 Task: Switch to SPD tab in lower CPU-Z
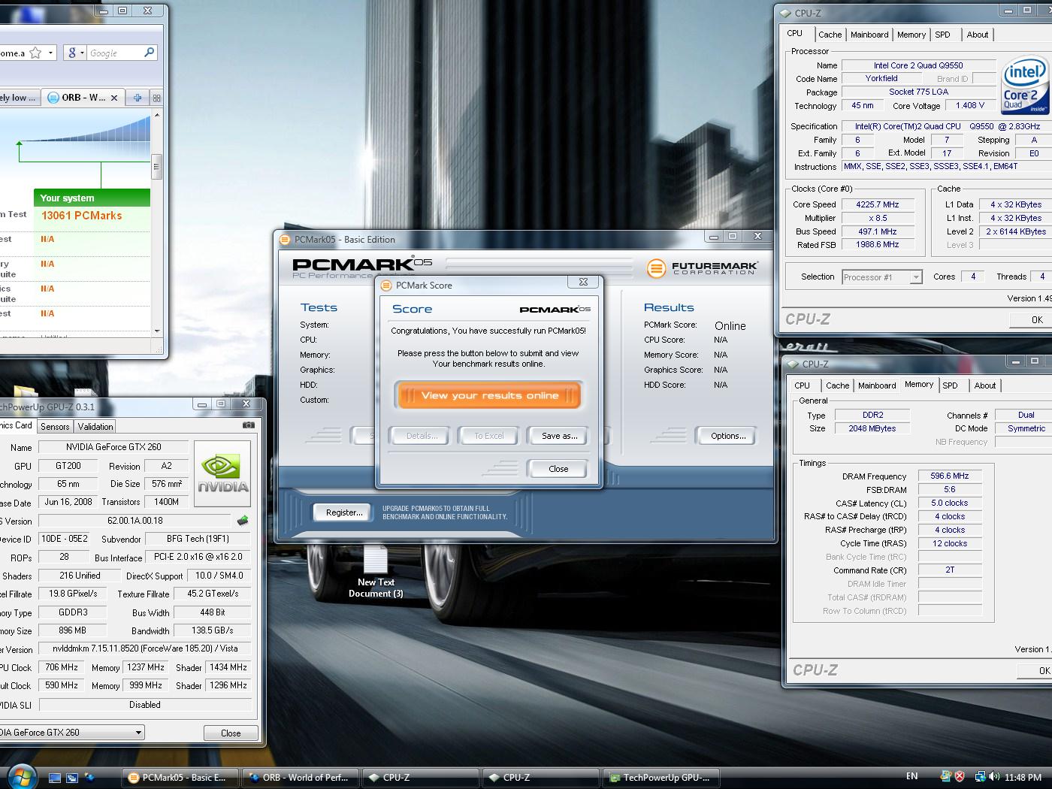click(x=950, y=385)
